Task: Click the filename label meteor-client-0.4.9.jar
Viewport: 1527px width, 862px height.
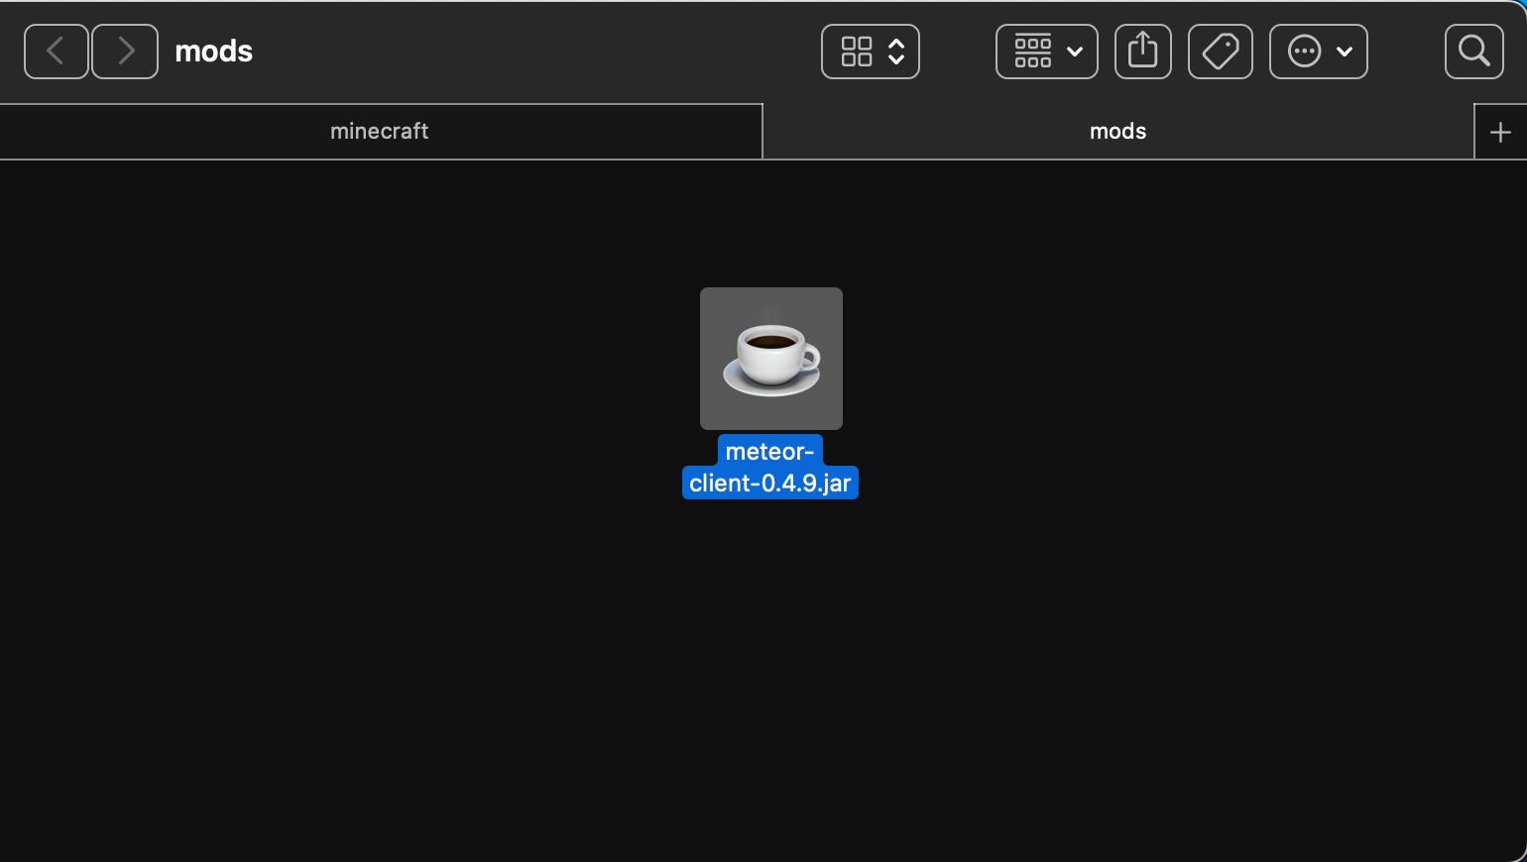Action: coord(769,467)
